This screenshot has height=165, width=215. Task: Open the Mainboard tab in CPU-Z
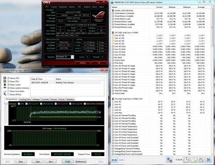point(63,7)
